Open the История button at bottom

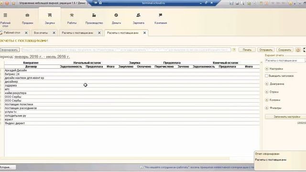(8, 167)
